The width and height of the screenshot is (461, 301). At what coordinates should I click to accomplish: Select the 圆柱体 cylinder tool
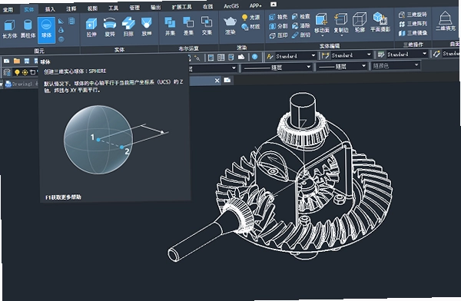tap(28, 28)
